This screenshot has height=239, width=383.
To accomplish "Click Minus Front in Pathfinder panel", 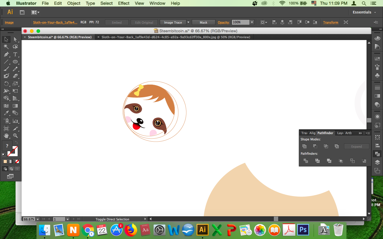I will click(315, 146).
